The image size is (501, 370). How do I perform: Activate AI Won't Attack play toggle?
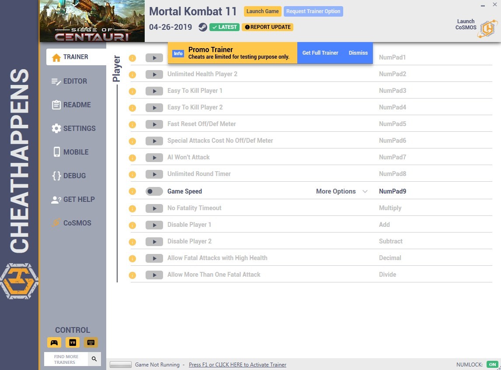[x=154, y=158]
